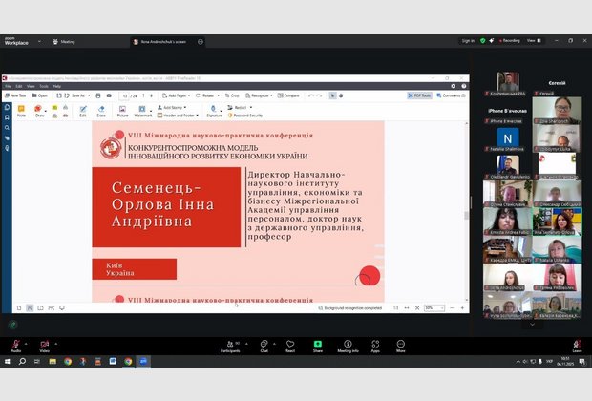Open Add Stamp dropdown
The height and width of the screenshot is (401, 592).
[x=172, y=108]
